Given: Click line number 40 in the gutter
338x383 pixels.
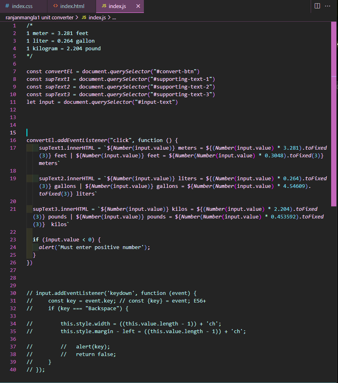Looking at the screenshot, I should pos(13,370).
